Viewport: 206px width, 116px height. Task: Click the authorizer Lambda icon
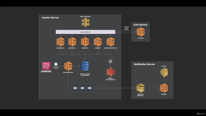tap(141, 32)
